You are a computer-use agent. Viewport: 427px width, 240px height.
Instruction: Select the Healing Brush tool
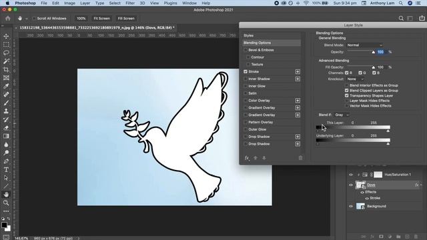[x=6, y=95]
